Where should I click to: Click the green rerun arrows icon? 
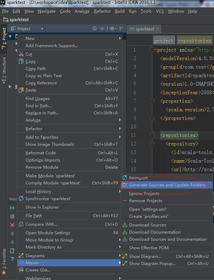[x=12, y=208]
